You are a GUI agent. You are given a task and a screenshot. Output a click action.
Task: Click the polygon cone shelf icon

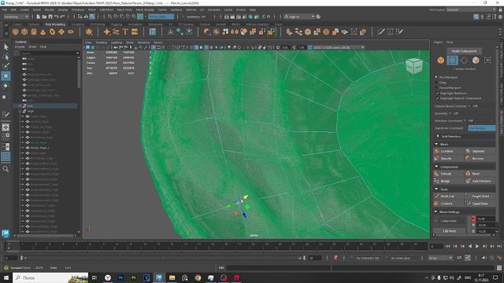click(x=43, y=31)
